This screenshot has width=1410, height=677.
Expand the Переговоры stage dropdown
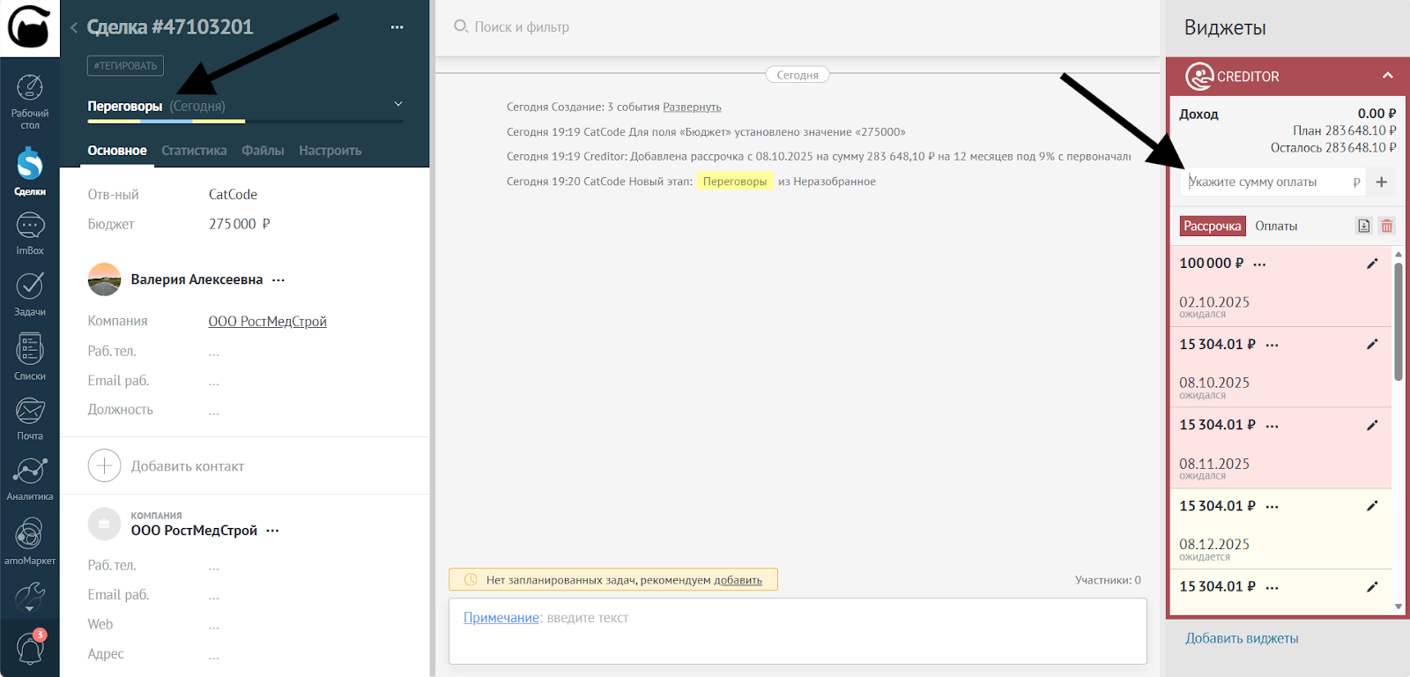398,105
